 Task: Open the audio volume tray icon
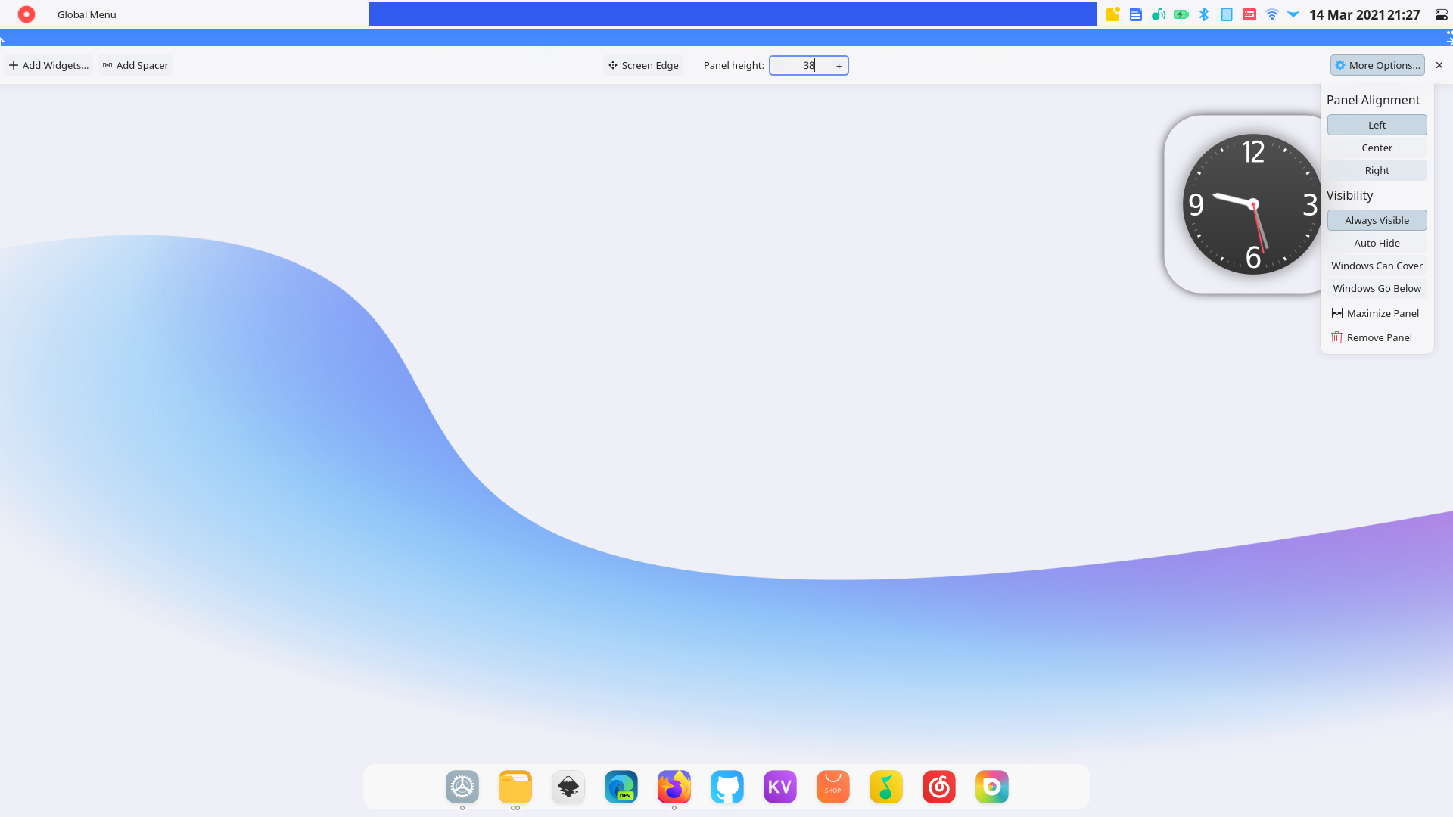tap(1159, 14)
